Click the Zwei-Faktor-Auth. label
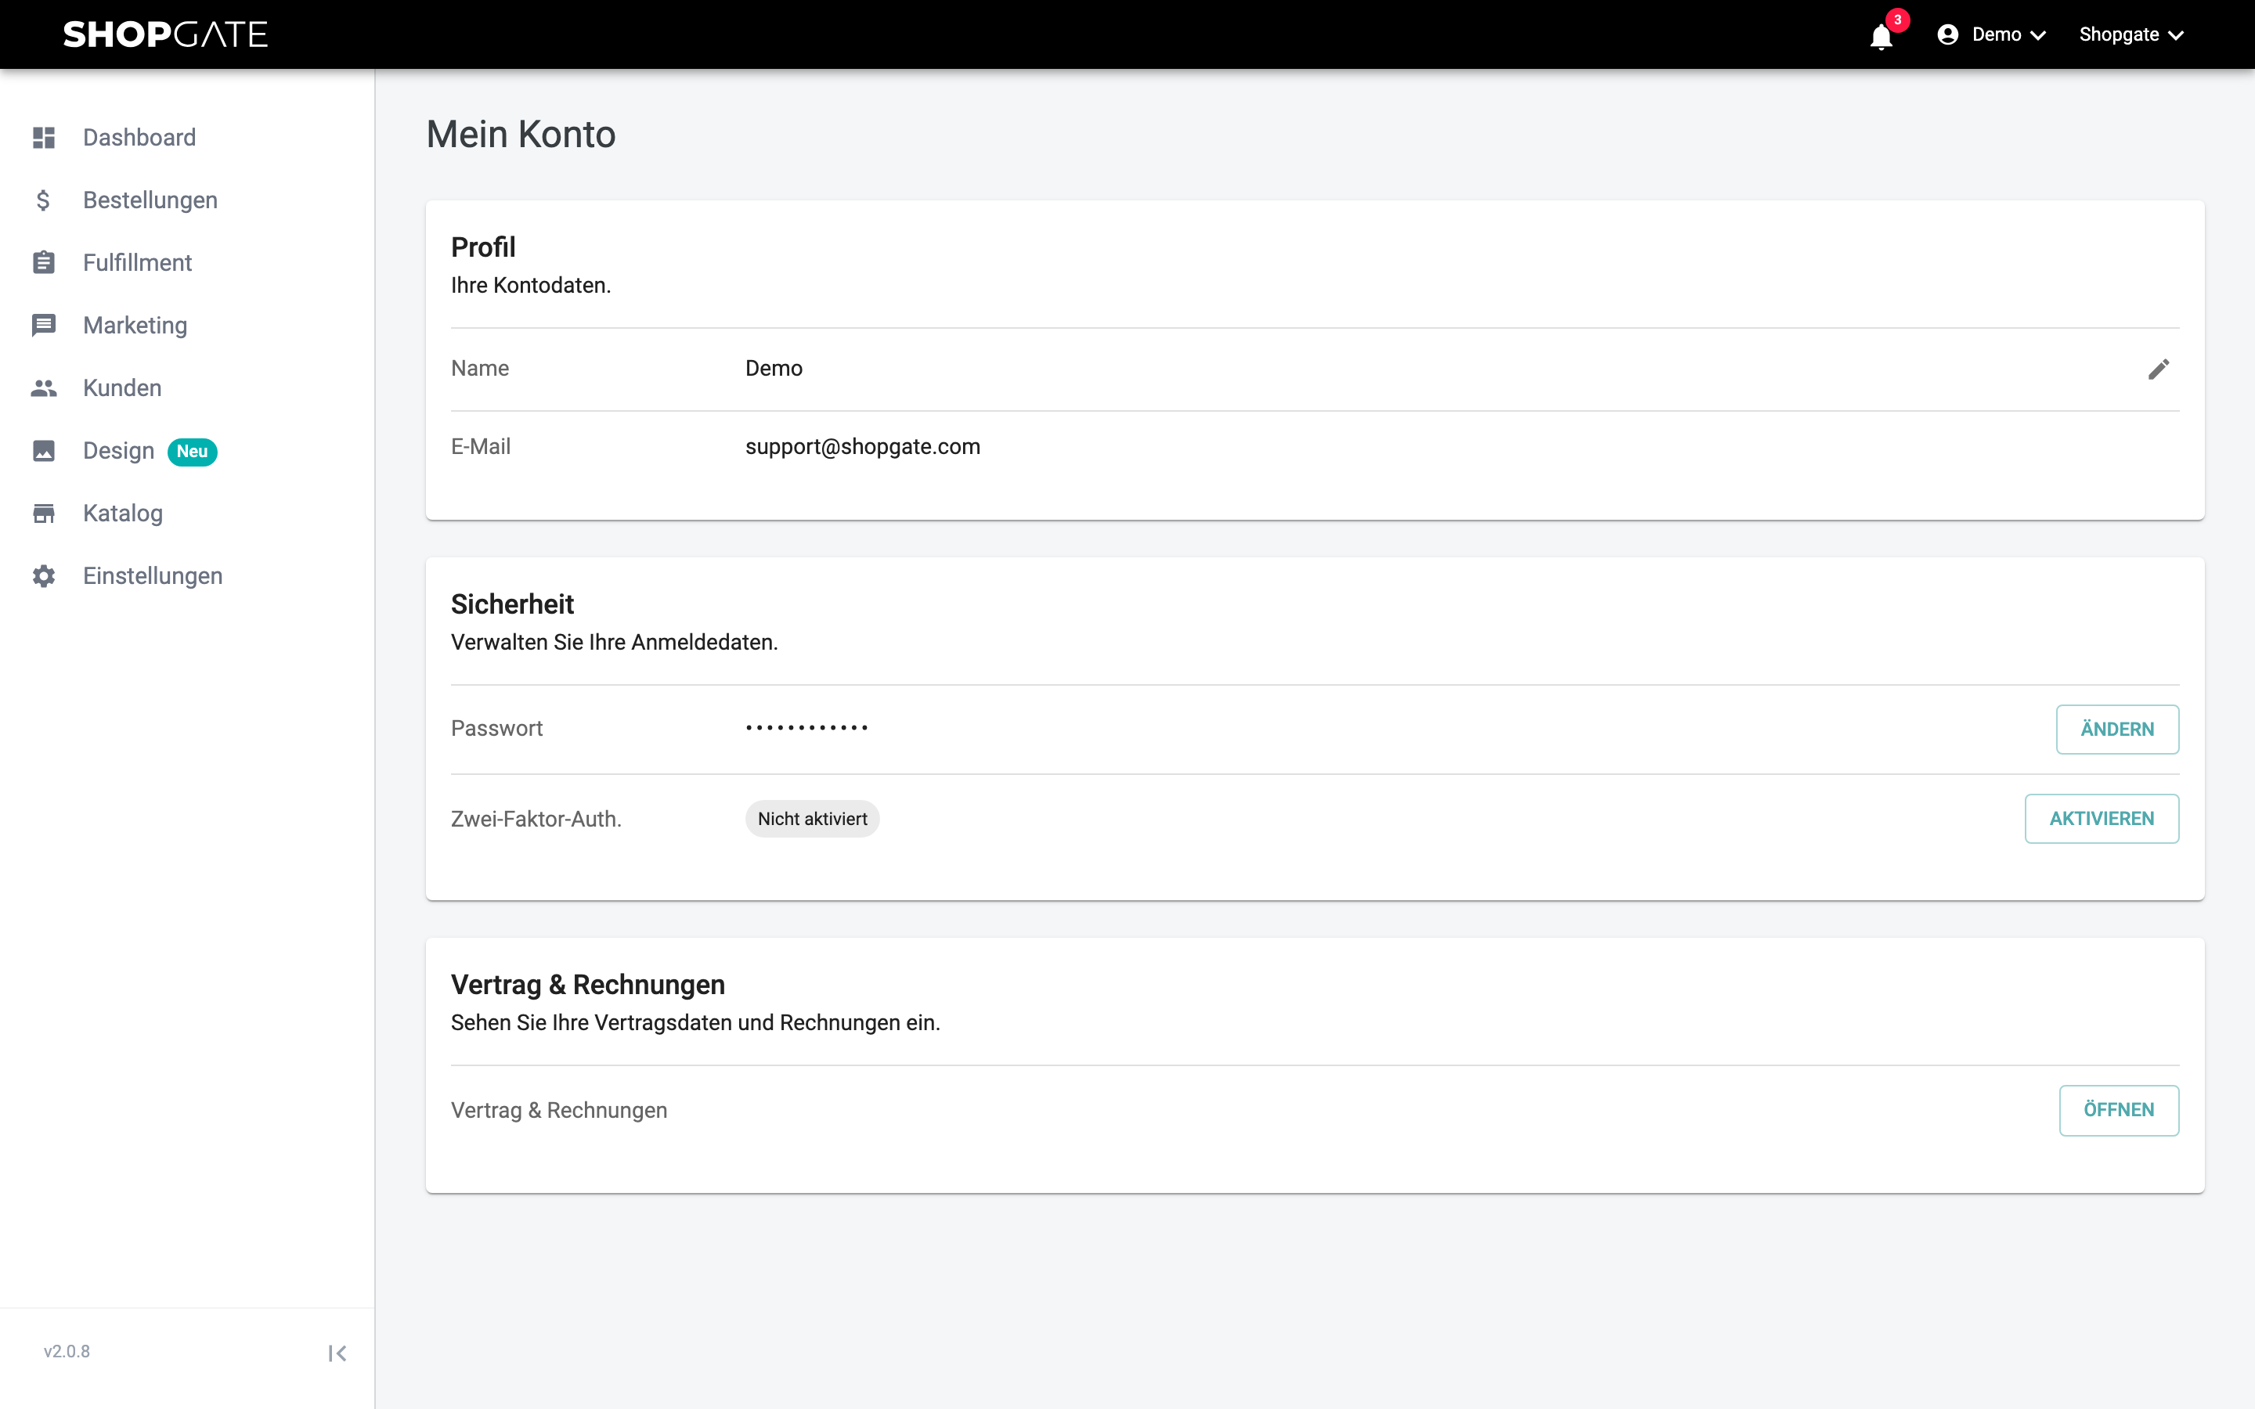 click(536, 819)
